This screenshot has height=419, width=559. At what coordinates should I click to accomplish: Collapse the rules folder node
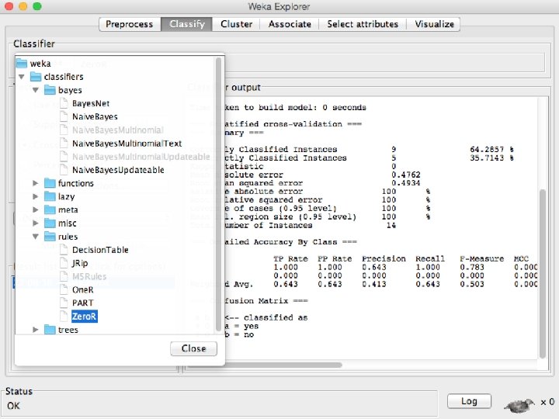pos(35,237)
